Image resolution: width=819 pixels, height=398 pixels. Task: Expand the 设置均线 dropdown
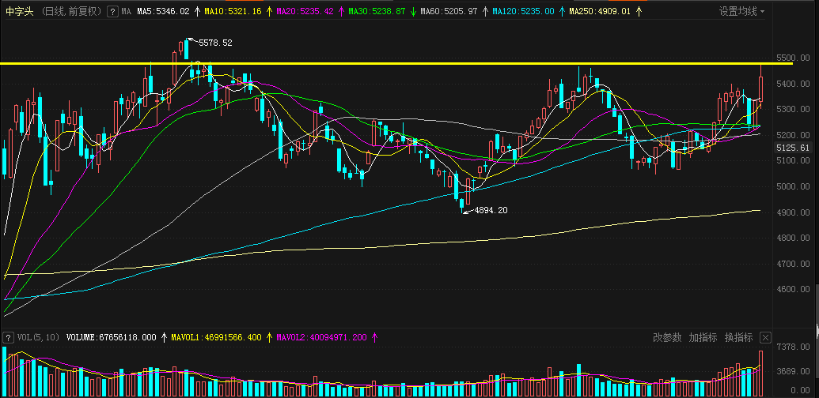741,12
